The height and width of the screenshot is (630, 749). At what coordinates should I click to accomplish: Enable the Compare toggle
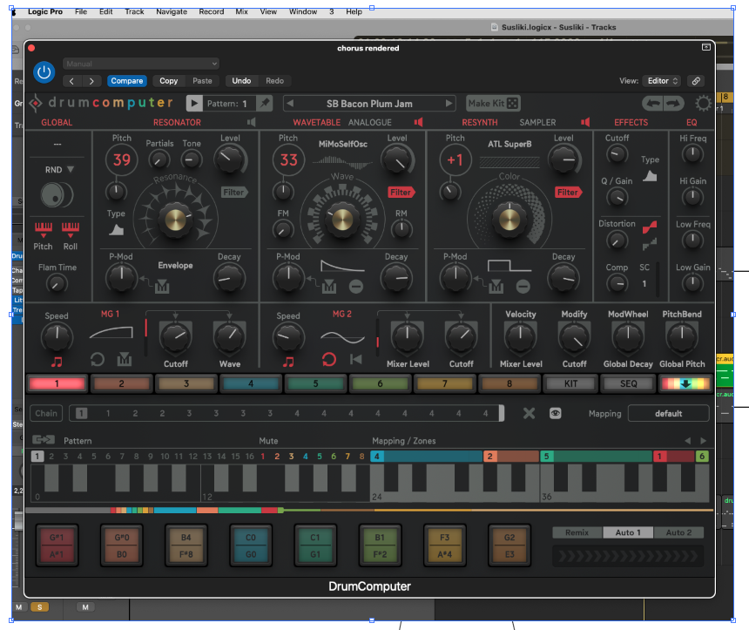(126, 80)
